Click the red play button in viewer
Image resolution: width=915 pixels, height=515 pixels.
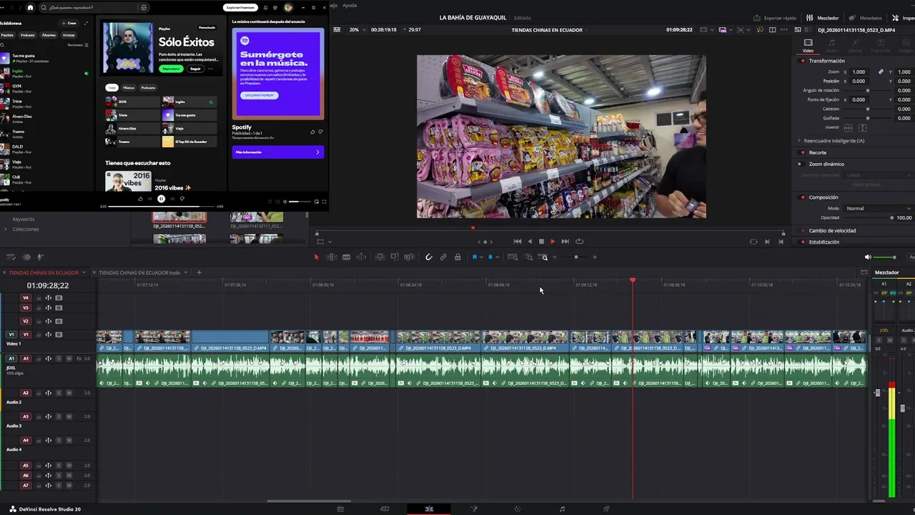553,241
